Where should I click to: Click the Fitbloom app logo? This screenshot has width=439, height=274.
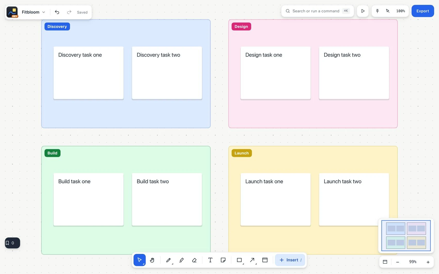click(12, 12)
